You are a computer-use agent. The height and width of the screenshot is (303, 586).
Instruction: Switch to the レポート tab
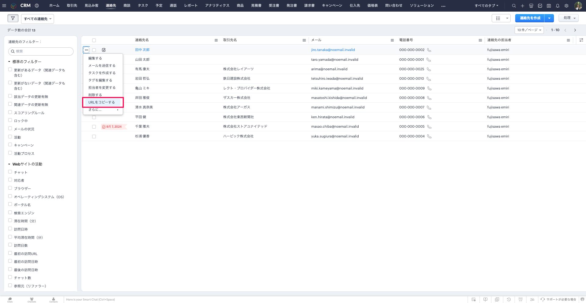click(x=191, y=5)
